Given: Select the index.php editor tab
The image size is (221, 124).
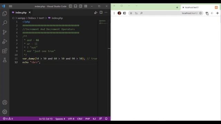Looking at the screenshot, I should 21,12.
